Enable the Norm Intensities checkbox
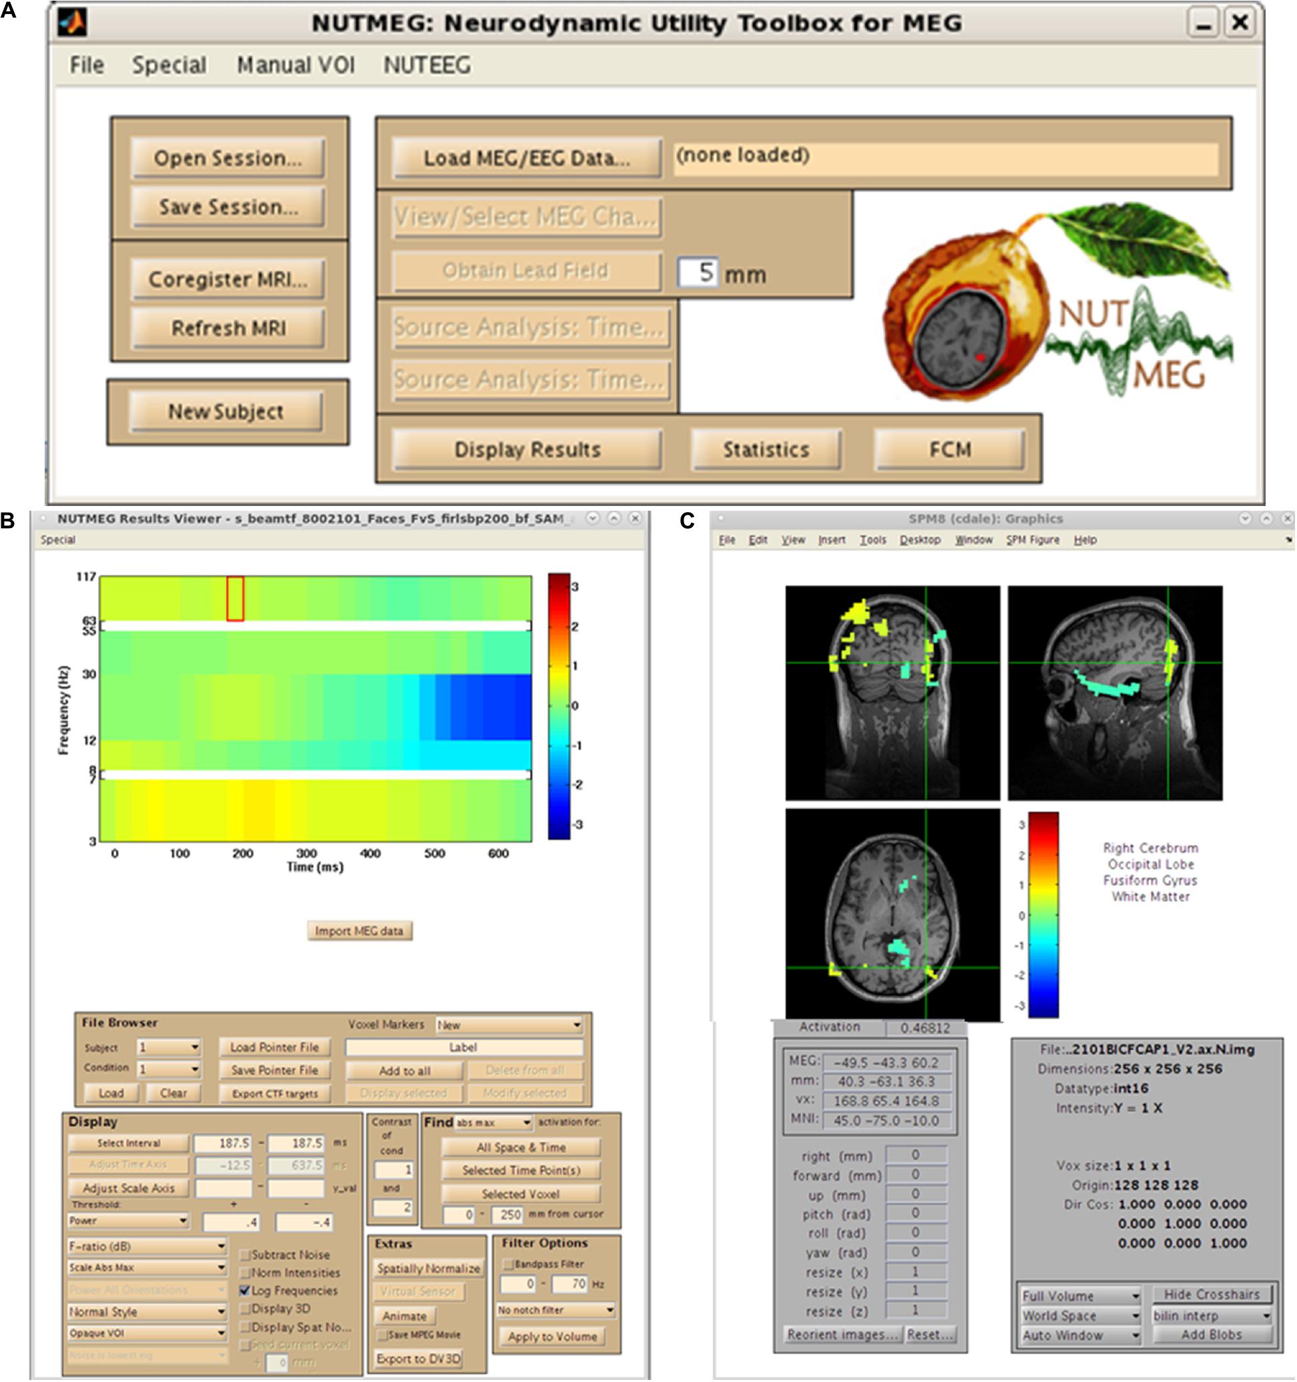The width and height of the screenshot is (1297, 1382). (245, 1273)
